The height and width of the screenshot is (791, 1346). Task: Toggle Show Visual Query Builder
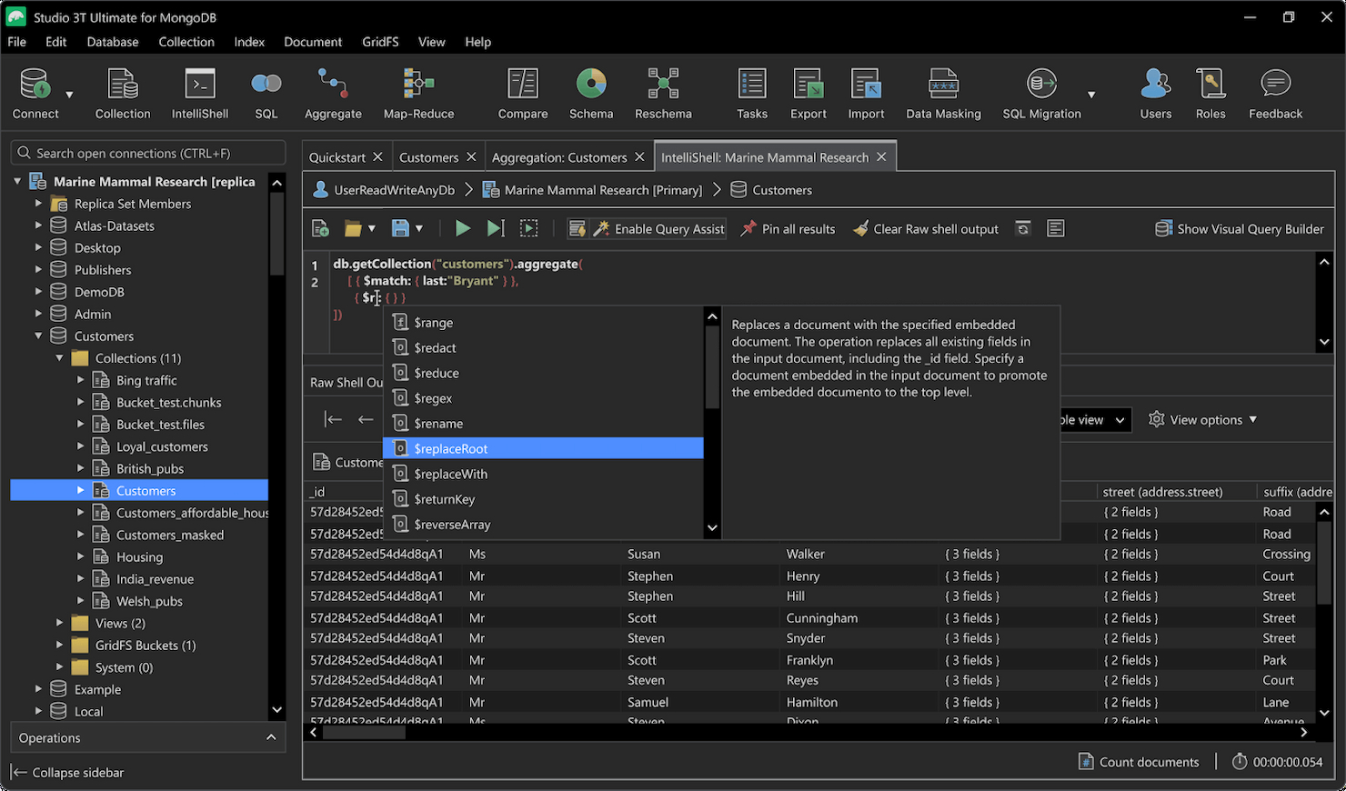1240,228
